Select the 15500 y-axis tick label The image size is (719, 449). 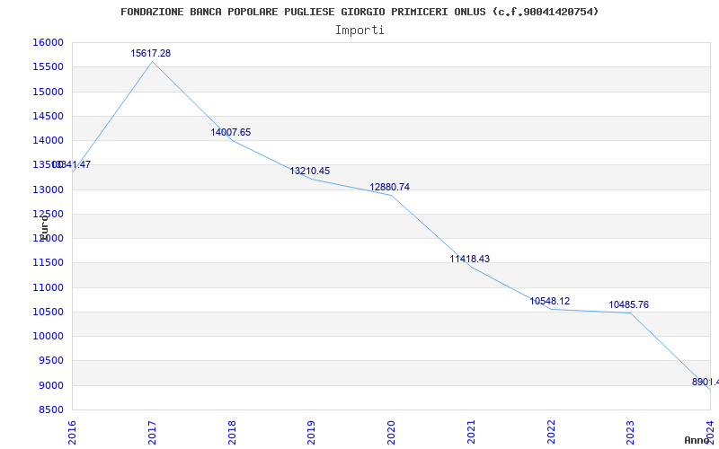(x=48, y=66)
